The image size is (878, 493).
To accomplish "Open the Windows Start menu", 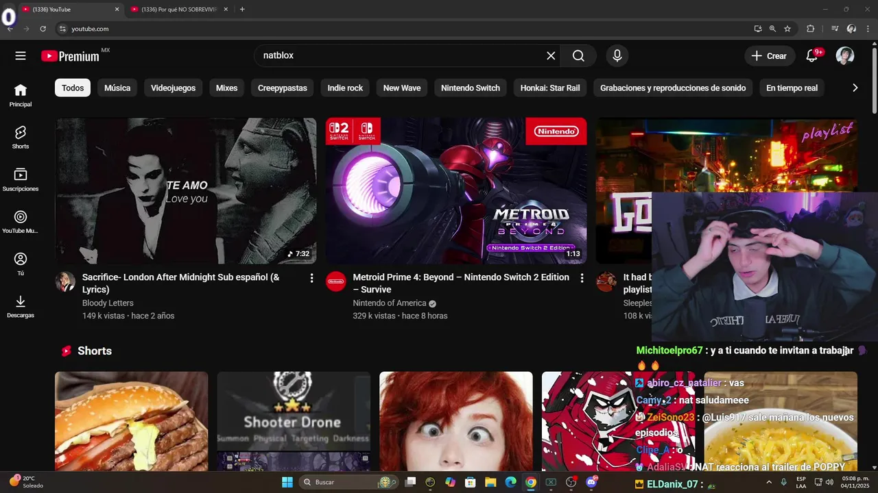I will [x=287, y=482].
